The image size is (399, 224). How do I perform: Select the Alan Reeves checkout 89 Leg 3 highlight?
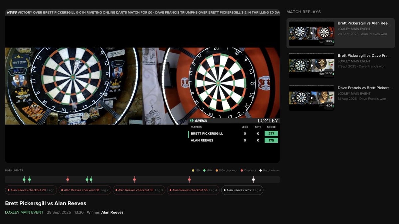[138, 190]
